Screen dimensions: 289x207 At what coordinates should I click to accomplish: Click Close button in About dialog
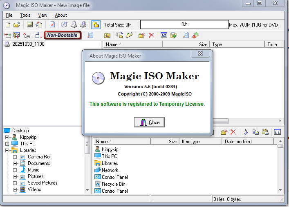149,122
